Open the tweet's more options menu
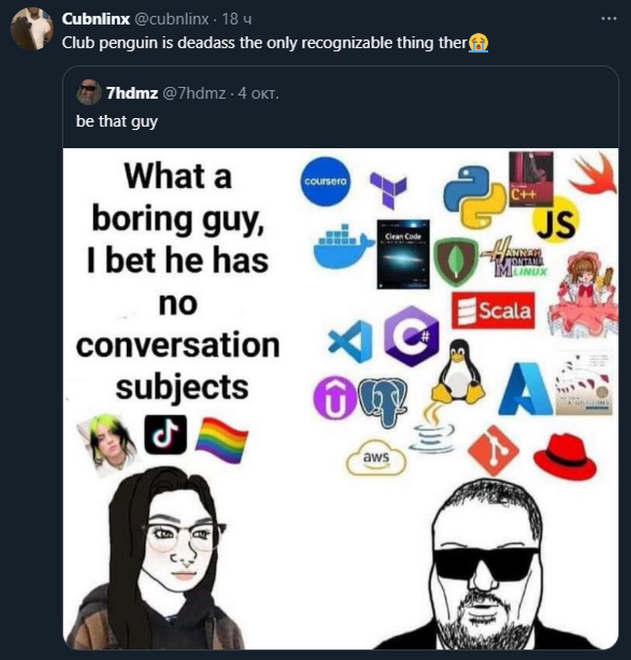Image resolution: width=631 pixels, height=660 pixels. (x=608, y=19)
